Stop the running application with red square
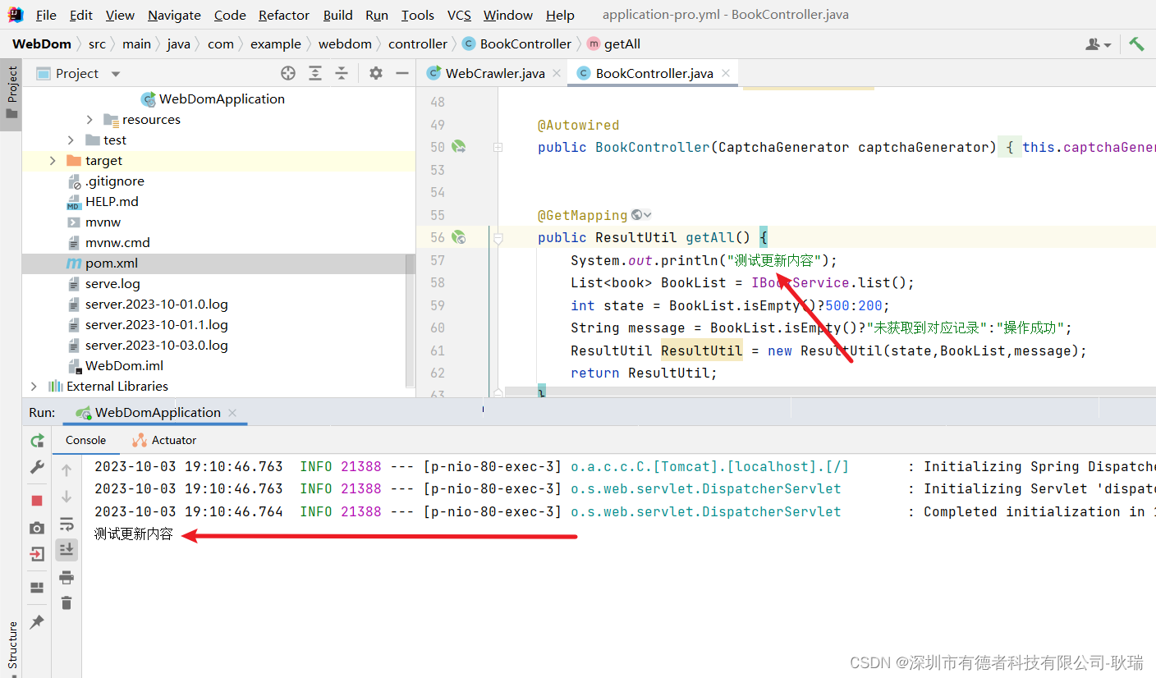 tap(37, 501)
